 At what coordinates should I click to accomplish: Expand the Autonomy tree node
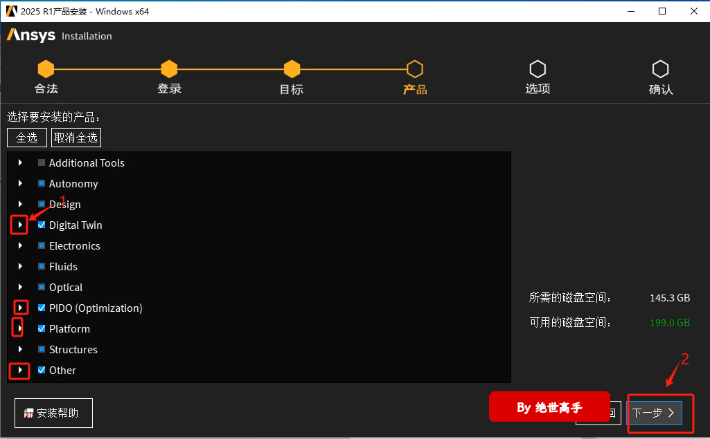pyautogui.click(x=20, y=183)
